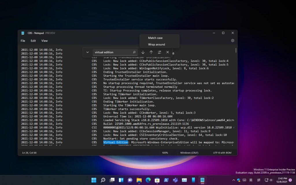Click the find next down arrow

click(143, 52)
